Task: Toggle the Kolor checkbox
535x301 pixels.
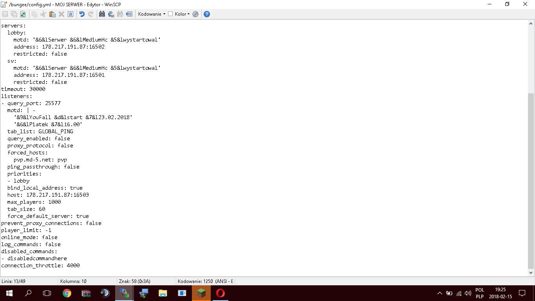Action: [x=170, y=14]
